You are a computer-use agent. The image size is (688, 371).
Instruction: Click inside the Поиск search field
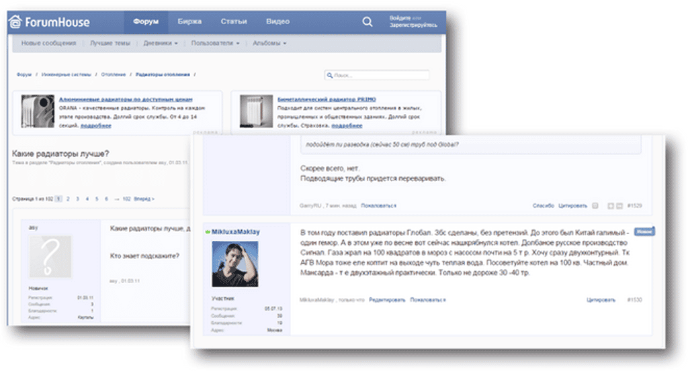[x=376, y=75]
